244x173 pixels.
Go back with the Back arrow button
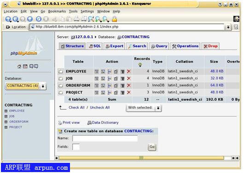pyautogui.click(x=15, y=19)
